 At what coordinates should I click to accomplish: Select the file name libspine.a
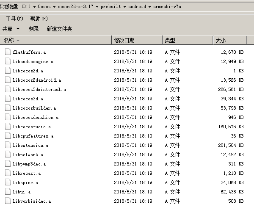coord(25,182)
